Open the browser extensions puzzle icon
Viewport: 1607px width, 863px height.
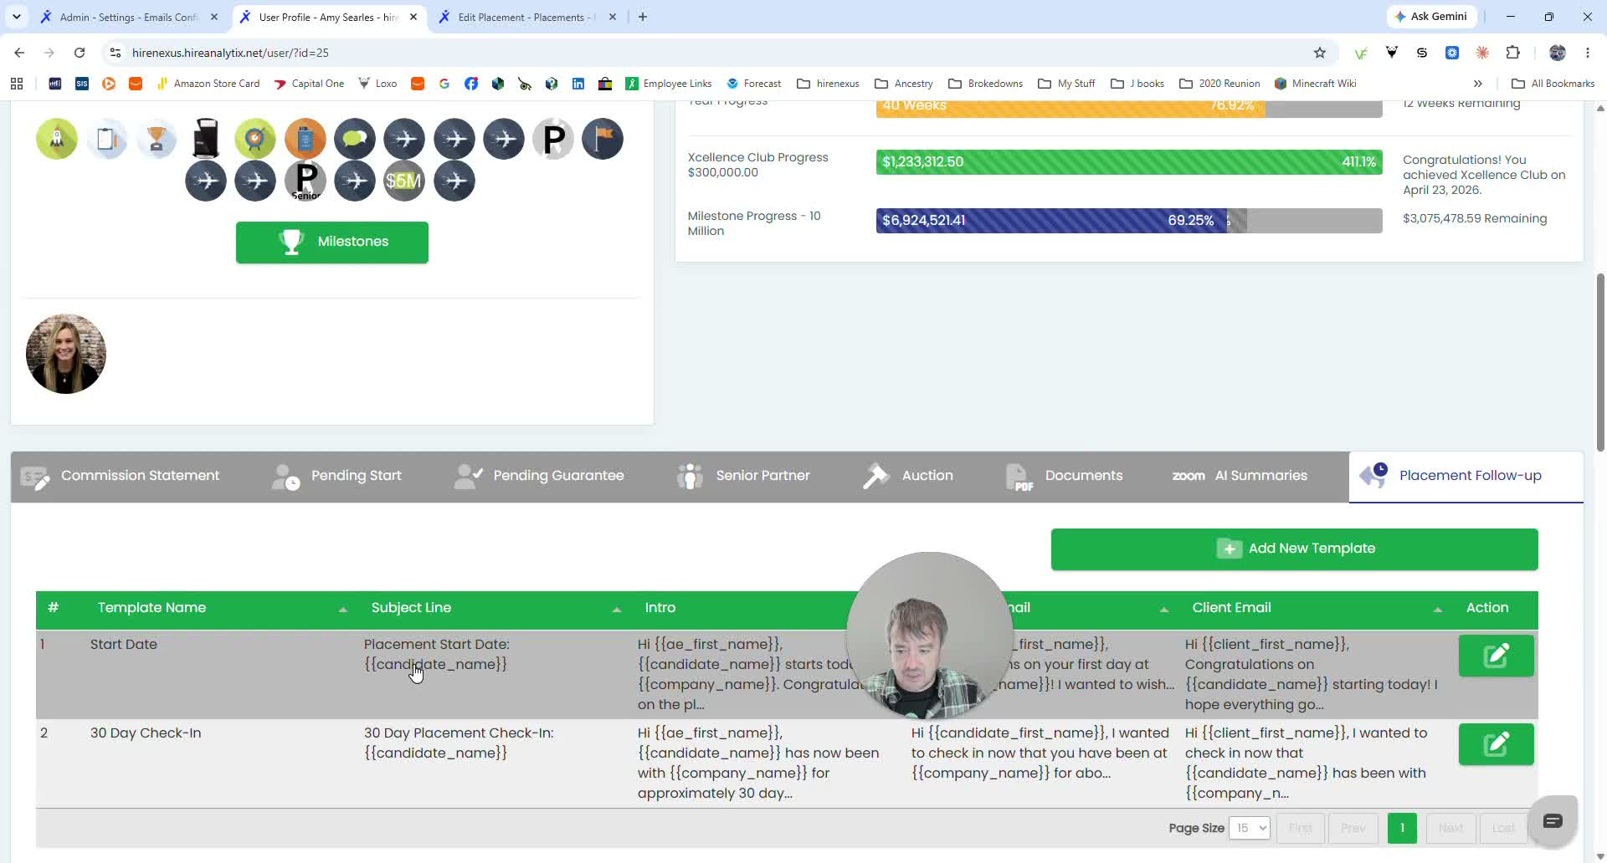coord(1512,53)
